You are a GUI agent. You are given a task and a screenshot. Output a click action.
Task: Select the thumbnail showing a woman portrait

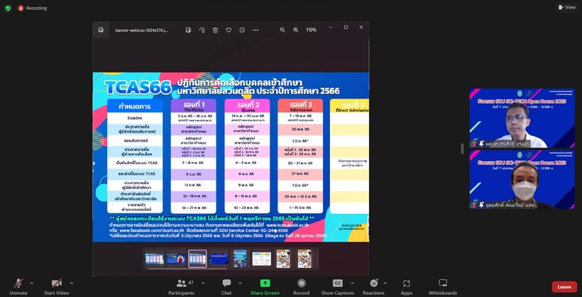176,259
